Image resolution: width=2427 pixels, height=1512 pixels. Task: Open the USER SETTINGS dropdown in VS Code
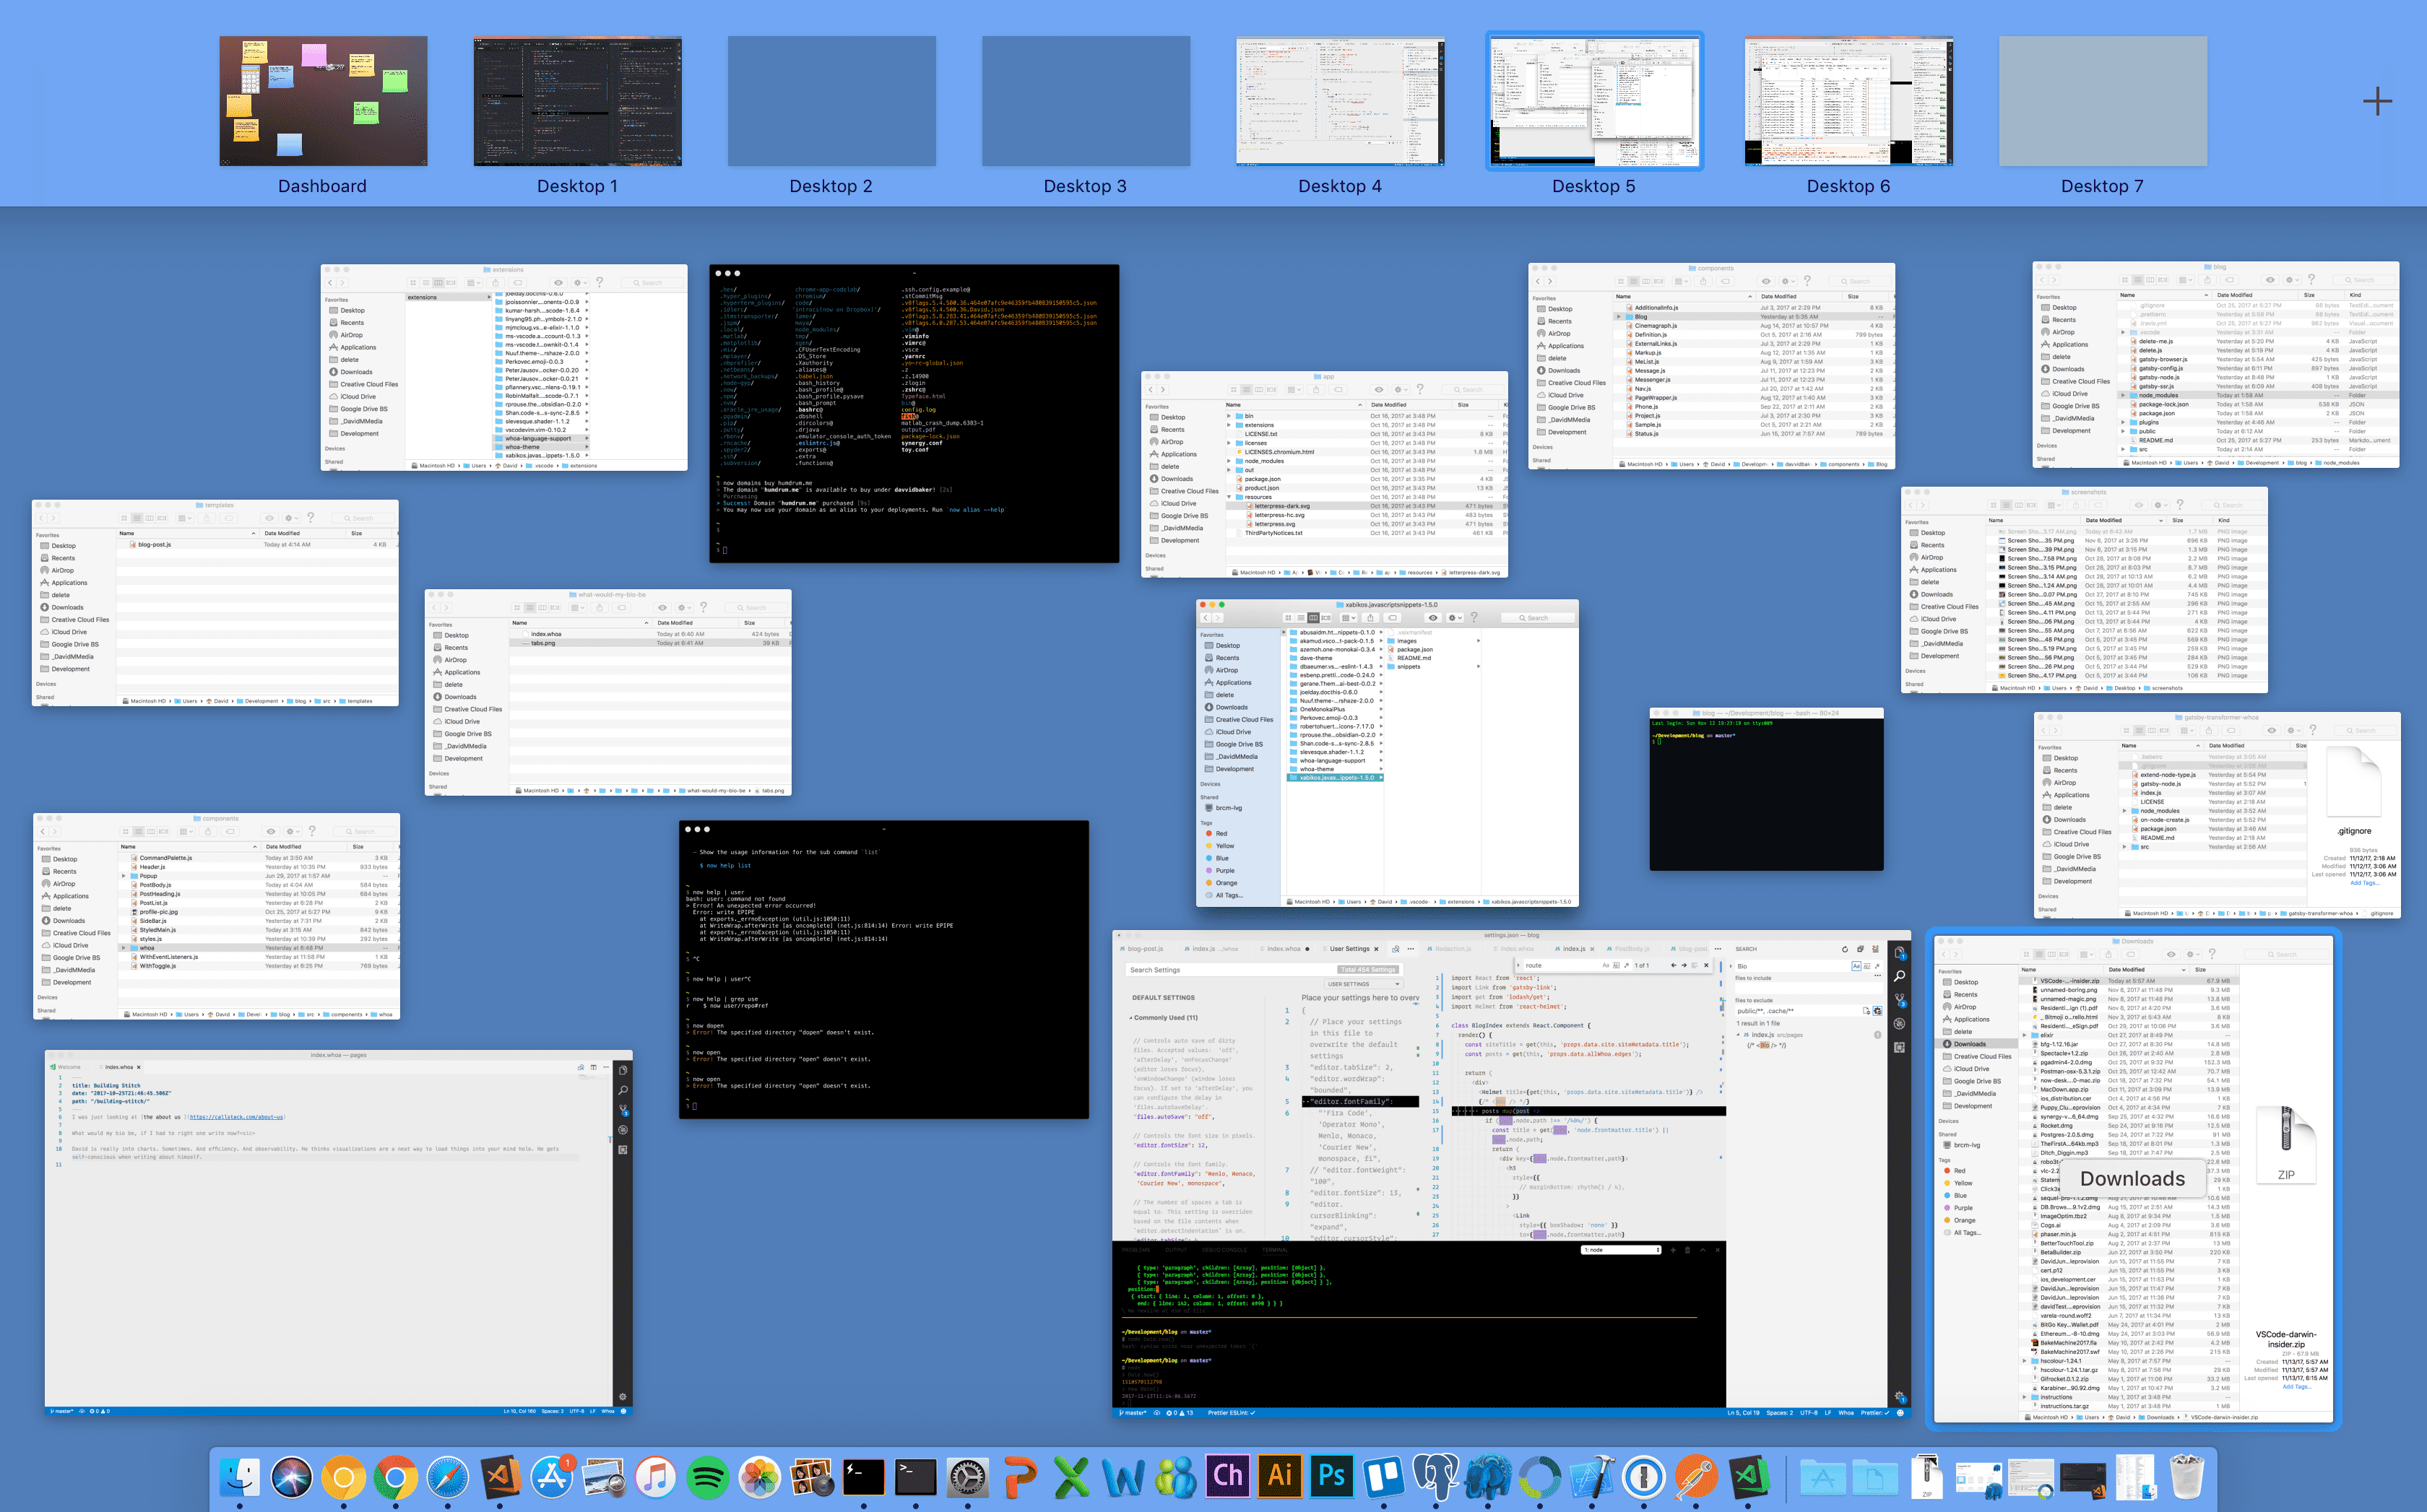[x=1362, y=984]
